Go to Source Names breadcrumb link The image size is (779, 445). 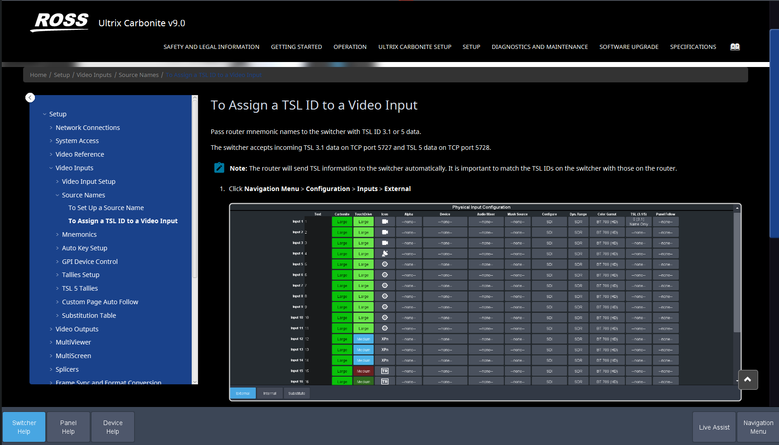tap(139, 75)
